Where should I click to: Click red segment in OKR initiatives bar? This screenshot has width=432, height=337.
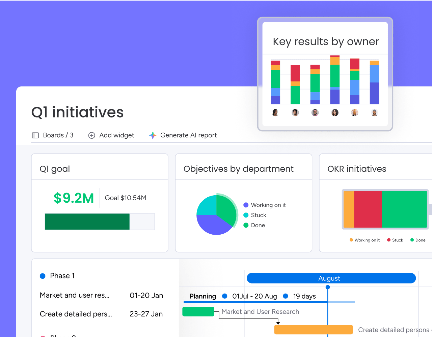[x=368, y=209]
